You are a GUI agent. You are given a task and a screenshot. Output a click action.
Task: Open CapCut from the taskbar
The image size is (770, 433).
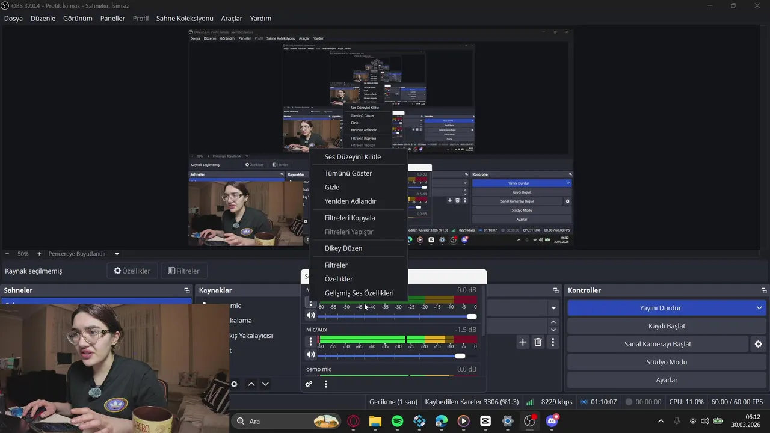click(485, 421)
